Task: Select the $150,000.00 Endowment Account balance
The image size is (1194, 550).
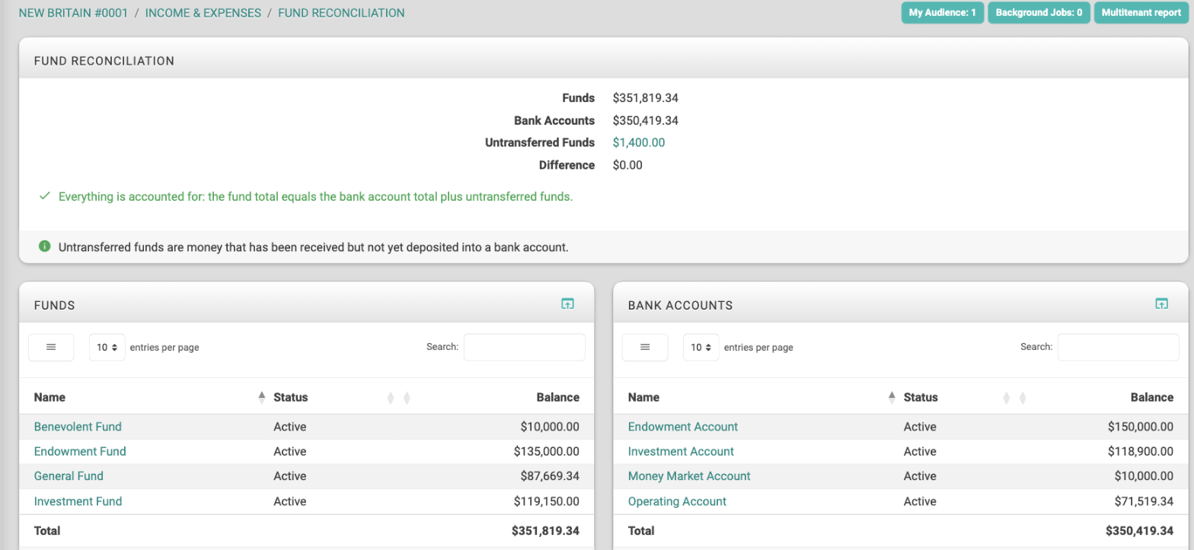Action: (x=1141, y=427)
